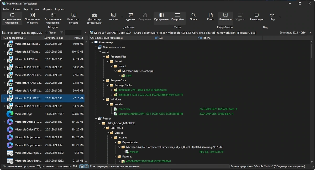Screen dimensions: 315x170
Task: Collapse the Package Cache folder
Action: click(108, 85)
